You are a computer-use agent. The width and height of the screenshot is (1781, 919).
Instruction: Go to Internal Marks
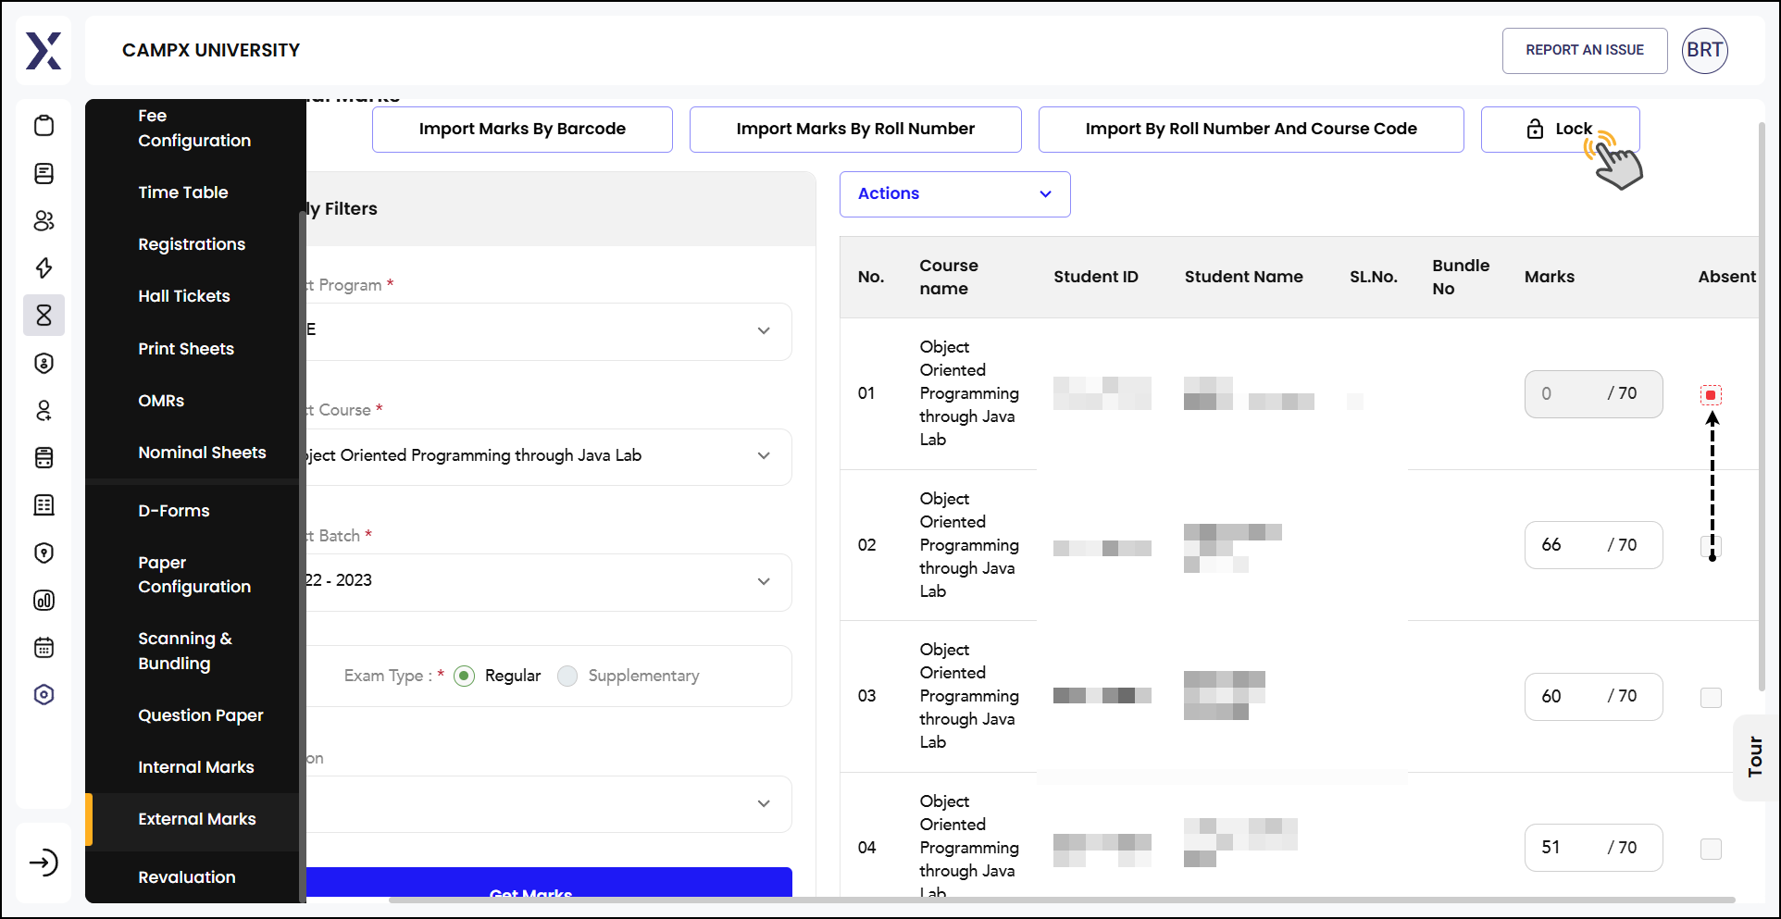point(196,767)
